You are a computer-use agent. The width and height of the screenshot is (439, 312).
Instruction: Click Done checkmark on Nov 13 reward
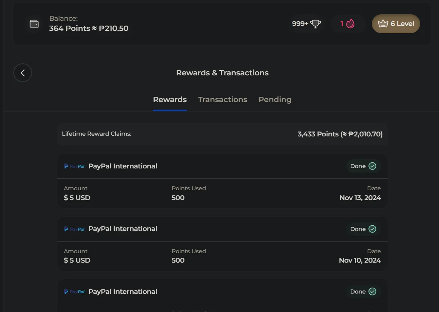[372, 166]
